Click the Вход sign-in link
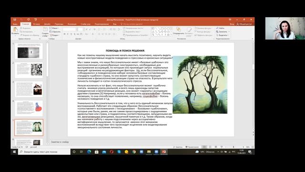Viewport: 305px width, 172px height. pyautogui.click(x=232, y=24)
